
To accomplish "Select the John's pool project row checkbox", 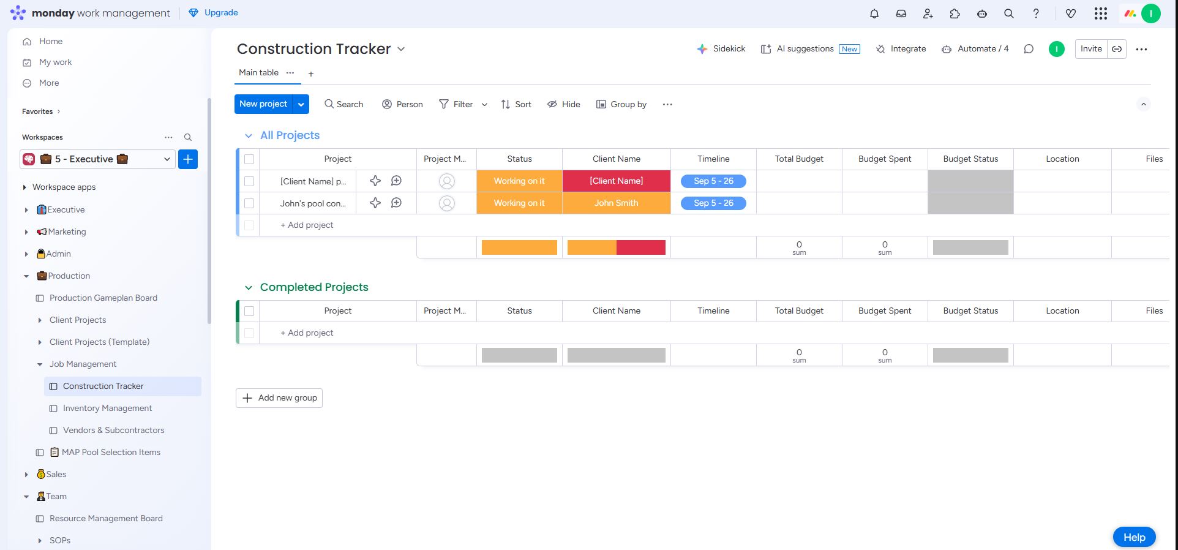I will click(x=249, y=203).
